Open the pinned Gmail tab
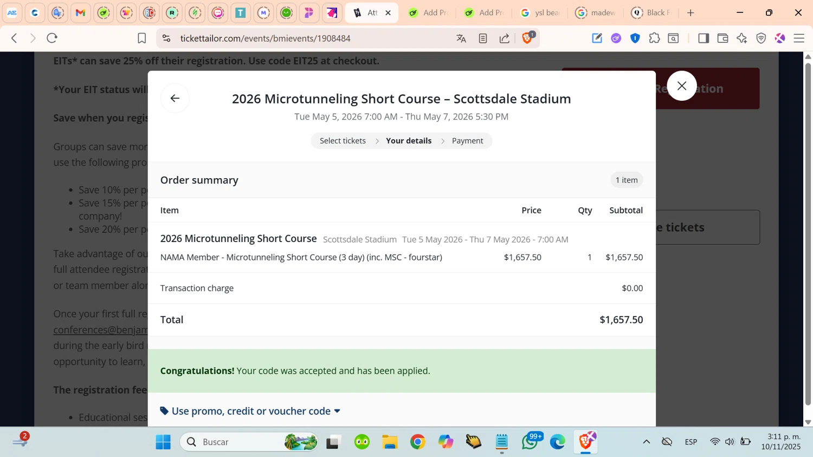This screenshot has height=457, width=813. 80,12
